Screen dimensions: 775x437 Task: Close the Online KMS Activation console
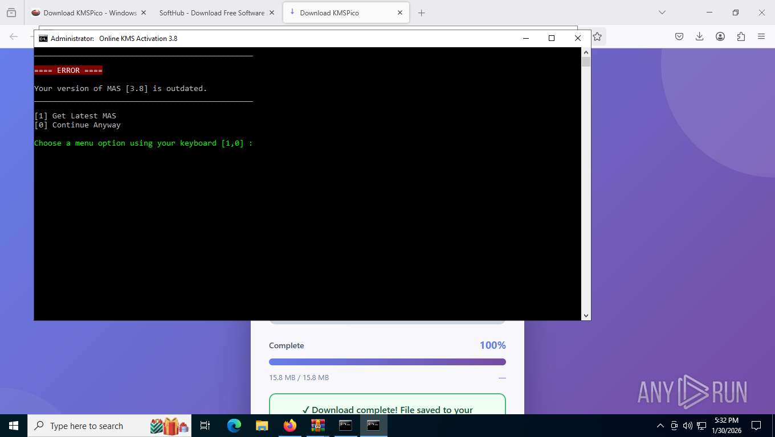coord(578,38)
